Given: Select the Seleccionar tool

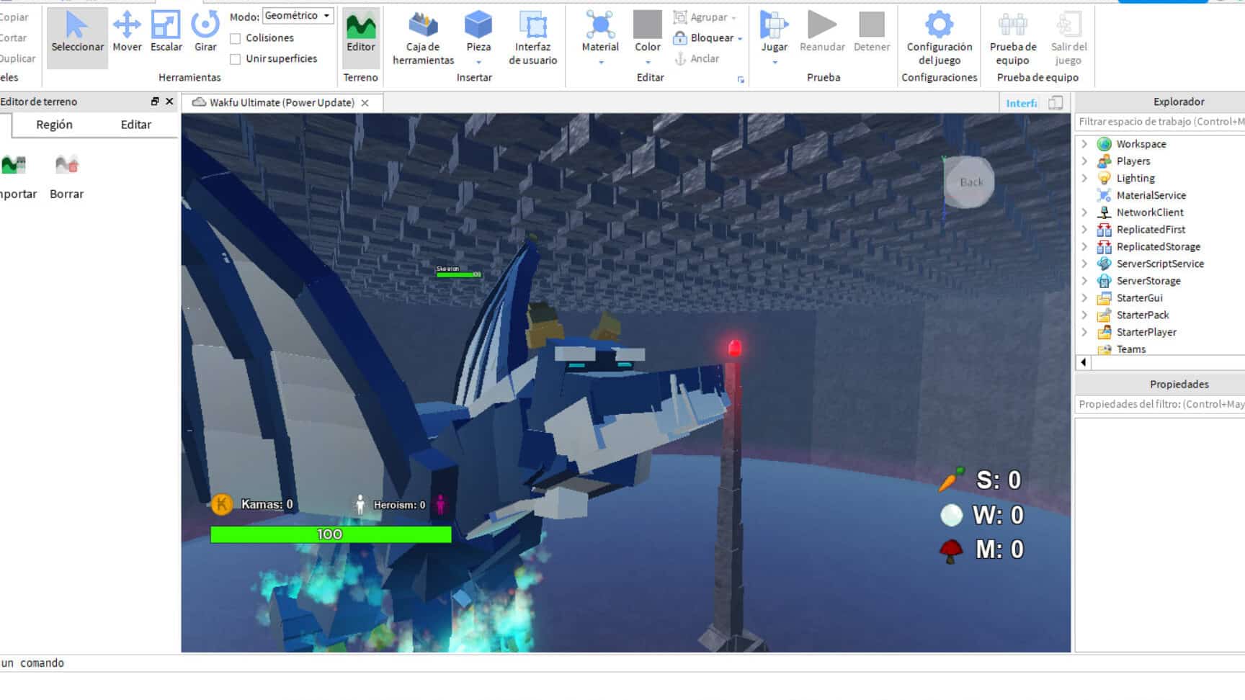Looking at the screenshot, I should coord(77,32).
